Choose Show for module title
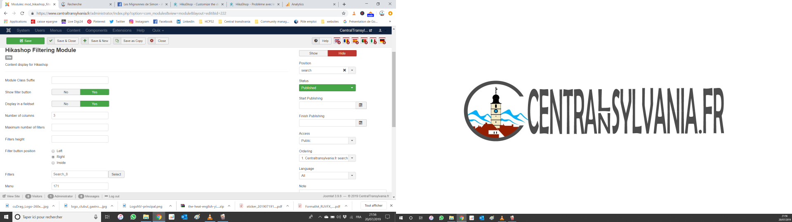 point(313,53)
